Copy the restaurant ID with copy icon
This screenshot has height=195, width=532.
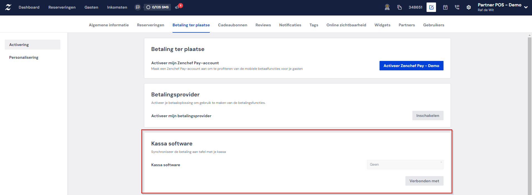pyautogui.click(x=400, y=7)
